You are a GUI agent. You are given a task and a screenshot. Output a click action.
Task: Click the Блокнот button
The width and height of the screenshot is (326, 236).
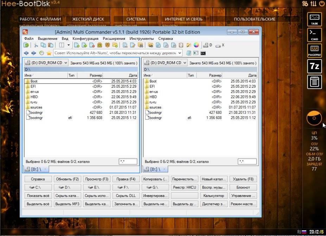[x=243, y=187]
